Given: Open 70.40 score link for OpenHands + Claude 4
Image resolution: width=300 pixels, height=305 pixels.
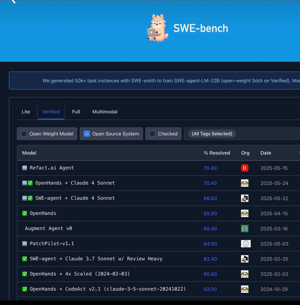Looking at the screenshot, I should point(210,183).
